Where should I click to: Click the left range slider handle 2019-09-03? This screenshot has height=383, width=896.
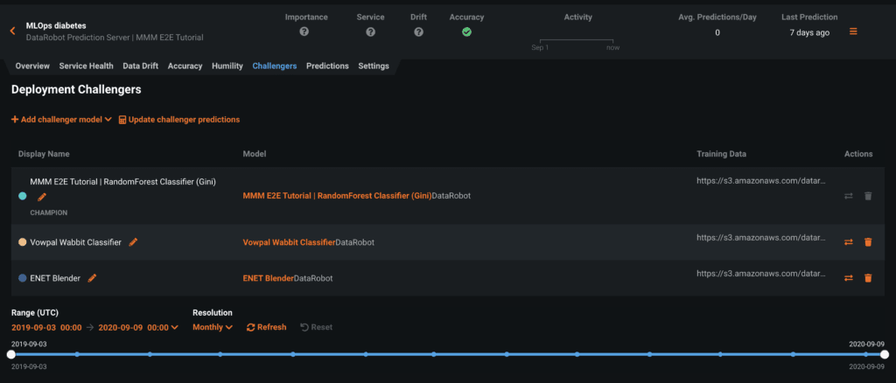point(10,354)
